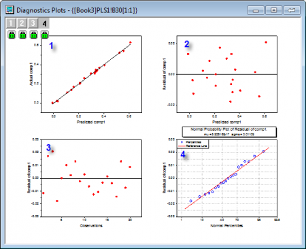Select layer 2 tab

(22, 23)
